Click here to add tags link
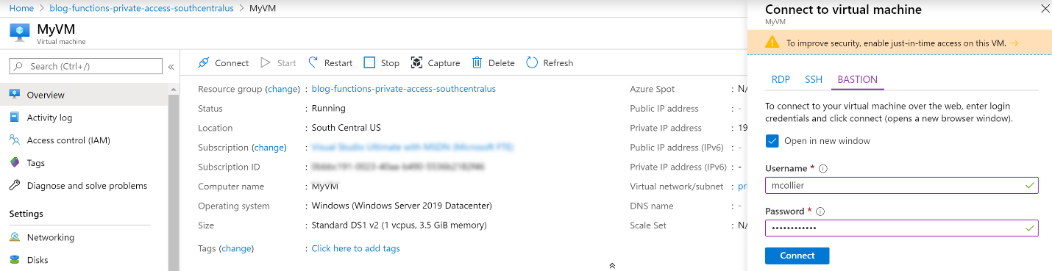This screenshot has width=1052, height=271. coord(356,248)
